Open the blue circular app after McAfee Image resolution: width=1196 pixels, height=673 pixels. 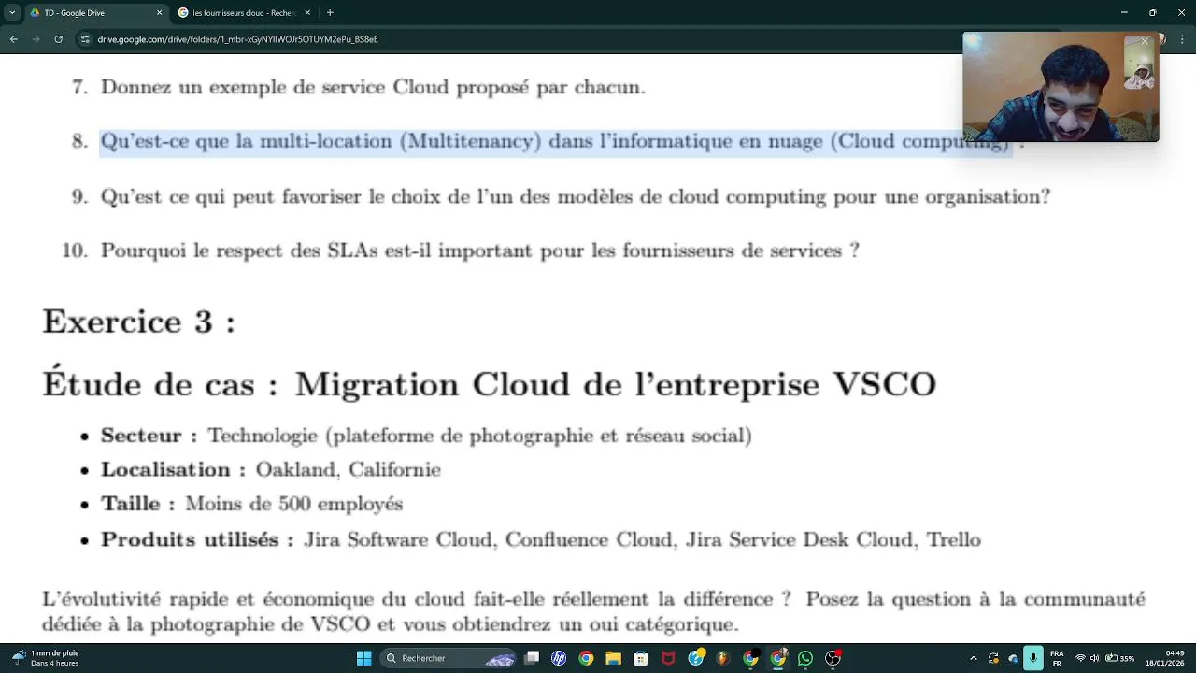pyautogui.click(x=696, y=658)
